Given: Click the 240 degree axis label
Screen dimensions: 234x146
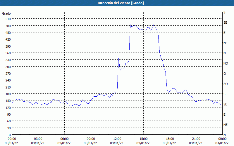Looking at the screenshot, I should point(8,80).
